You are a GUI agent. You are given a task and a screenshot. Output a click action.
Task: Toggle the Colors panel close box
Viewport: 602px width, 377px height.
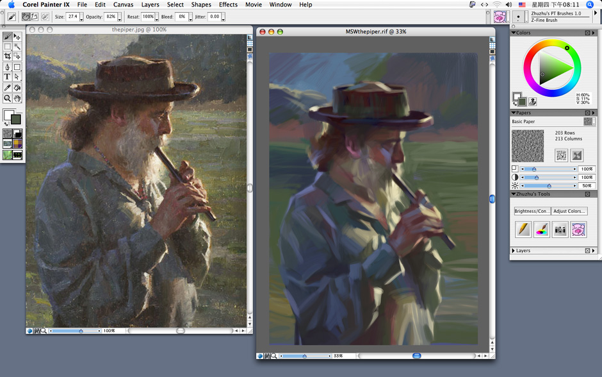[587, 33]
